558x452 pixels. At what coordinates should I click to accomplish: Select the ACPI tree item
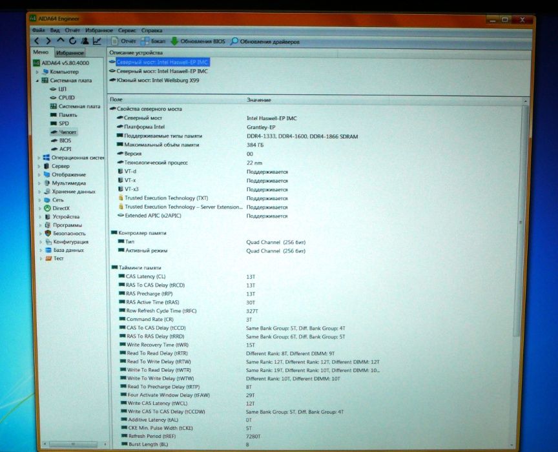point(61,149)
